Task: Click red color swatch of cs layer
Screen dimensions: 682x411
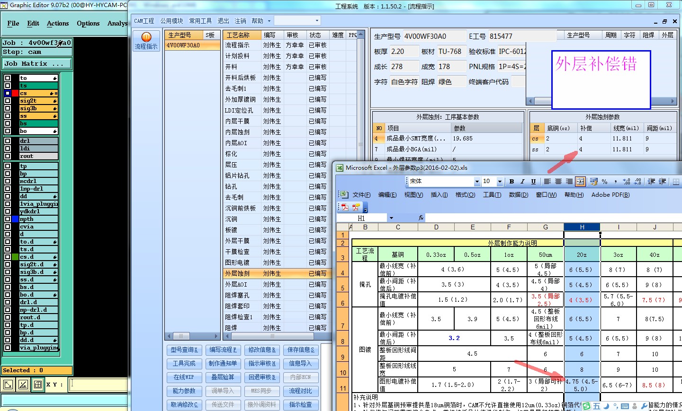Action: coord(15,93)
